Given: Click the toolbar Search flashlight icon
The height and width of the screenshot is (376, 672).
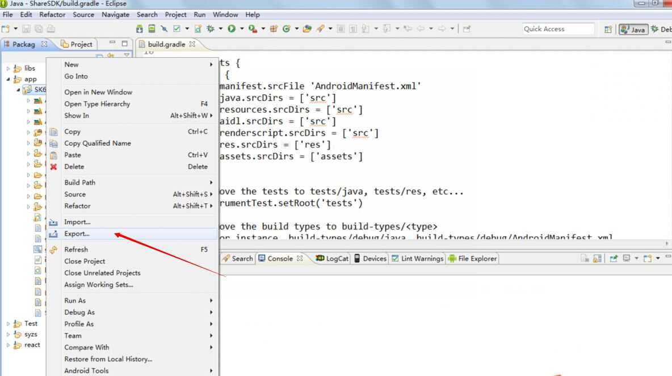Looking at the screenshot, I should point(321,29).
